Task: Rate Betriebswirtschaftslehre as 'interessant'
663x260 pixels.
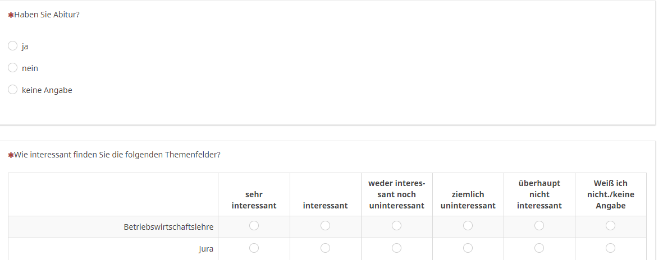Action: click(x=325, y=226)
